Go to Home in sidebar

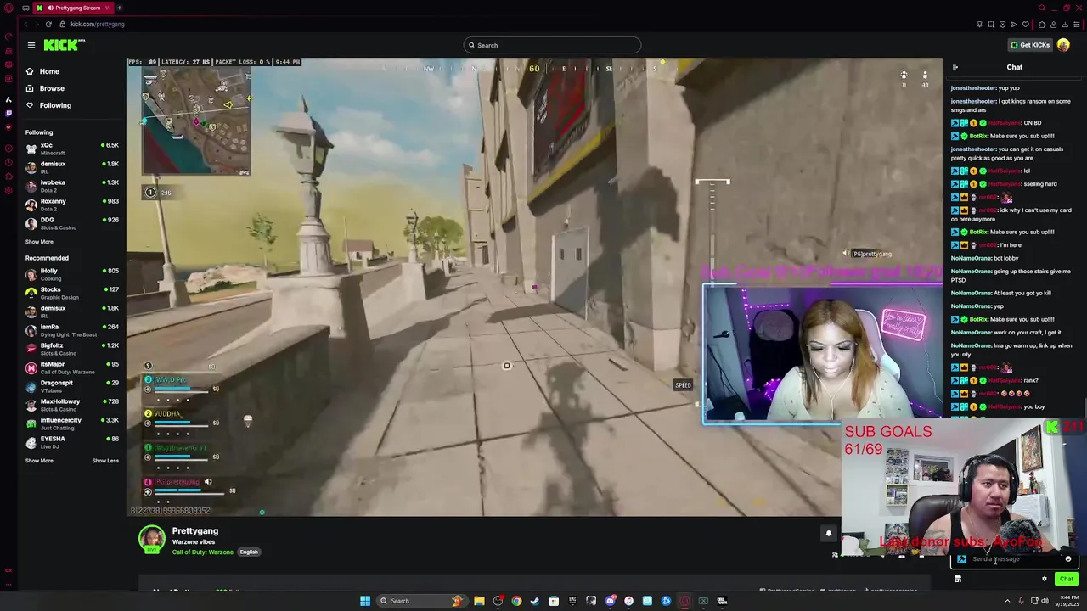pos(49,71)
